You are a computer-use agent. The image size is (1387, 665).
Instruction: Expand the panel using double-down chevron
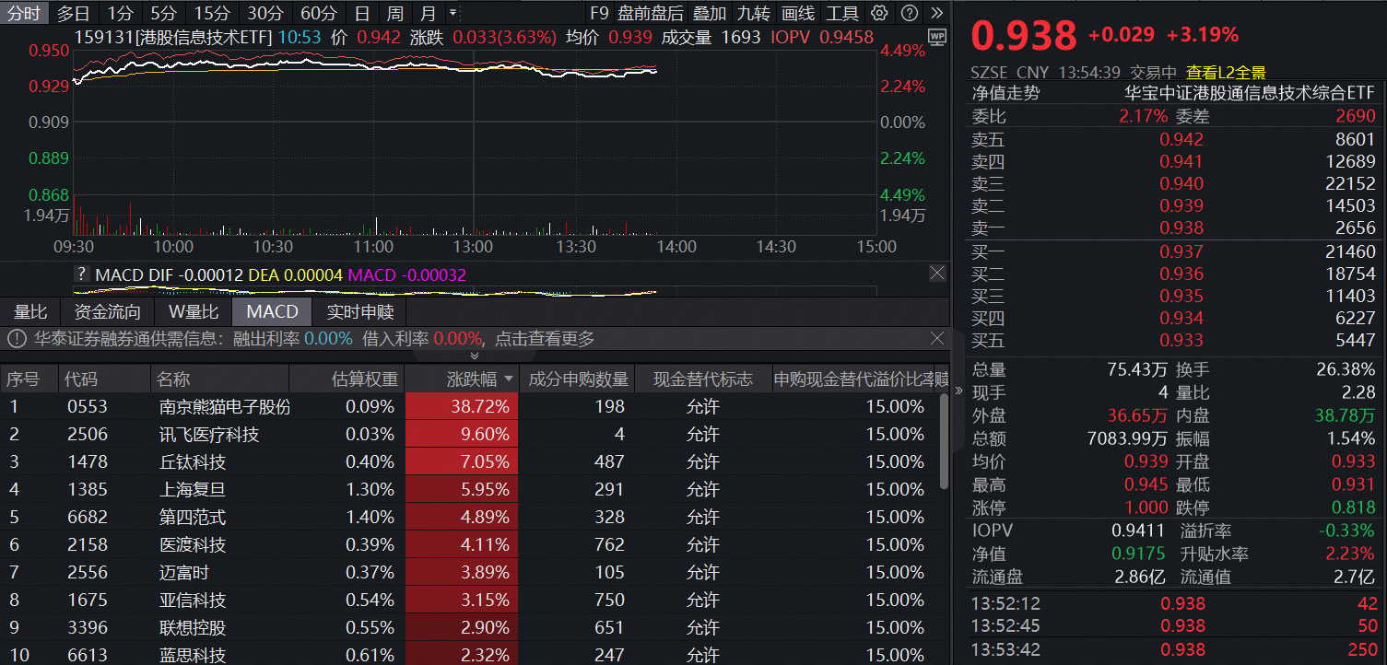click(475, 356)
